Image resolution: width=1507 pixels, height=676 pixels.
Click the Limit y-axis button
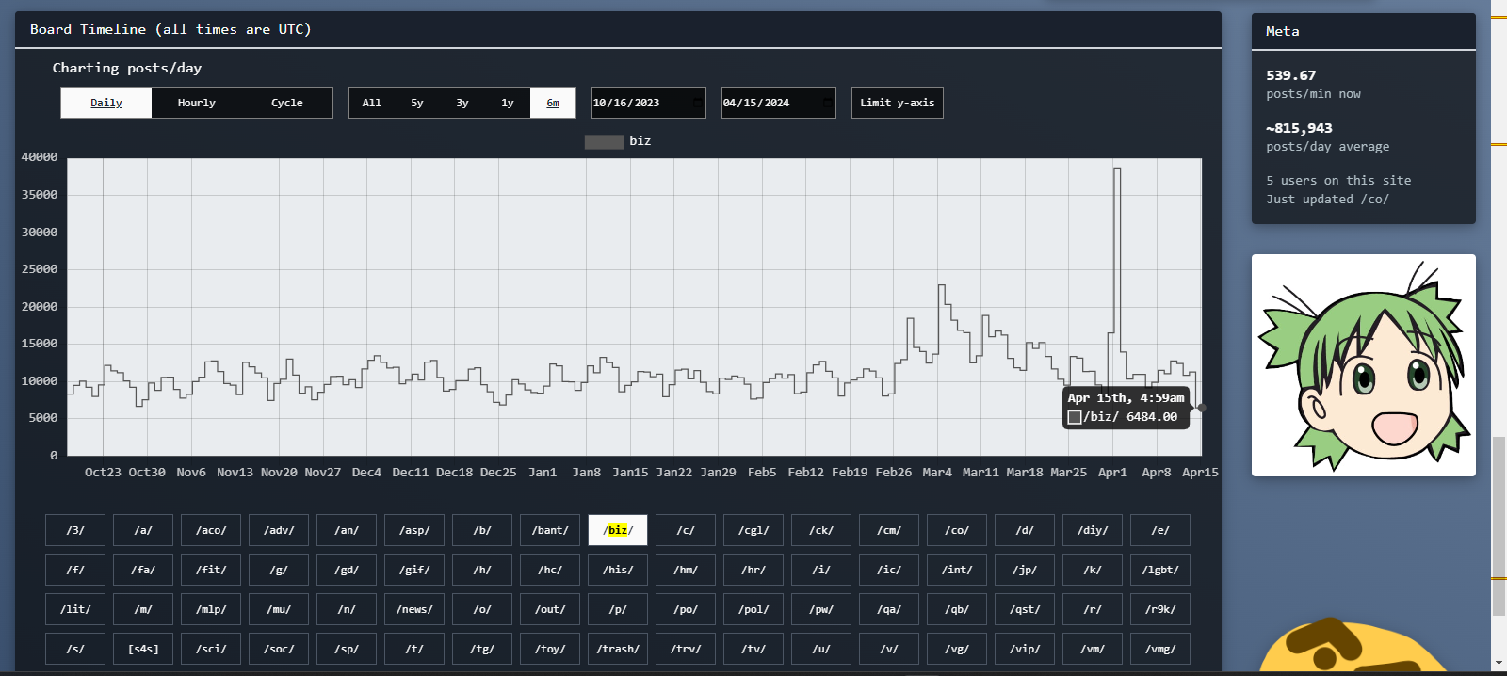point(897,103)
